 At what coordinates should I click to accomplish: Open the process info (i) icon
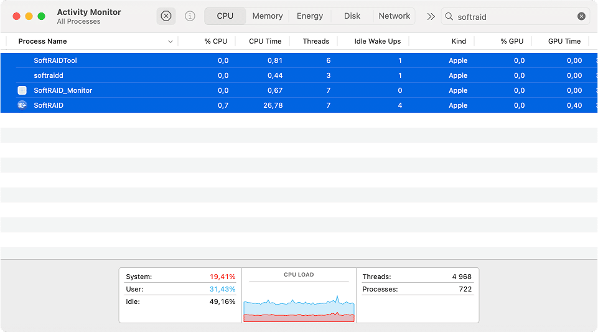click(190, 16)
